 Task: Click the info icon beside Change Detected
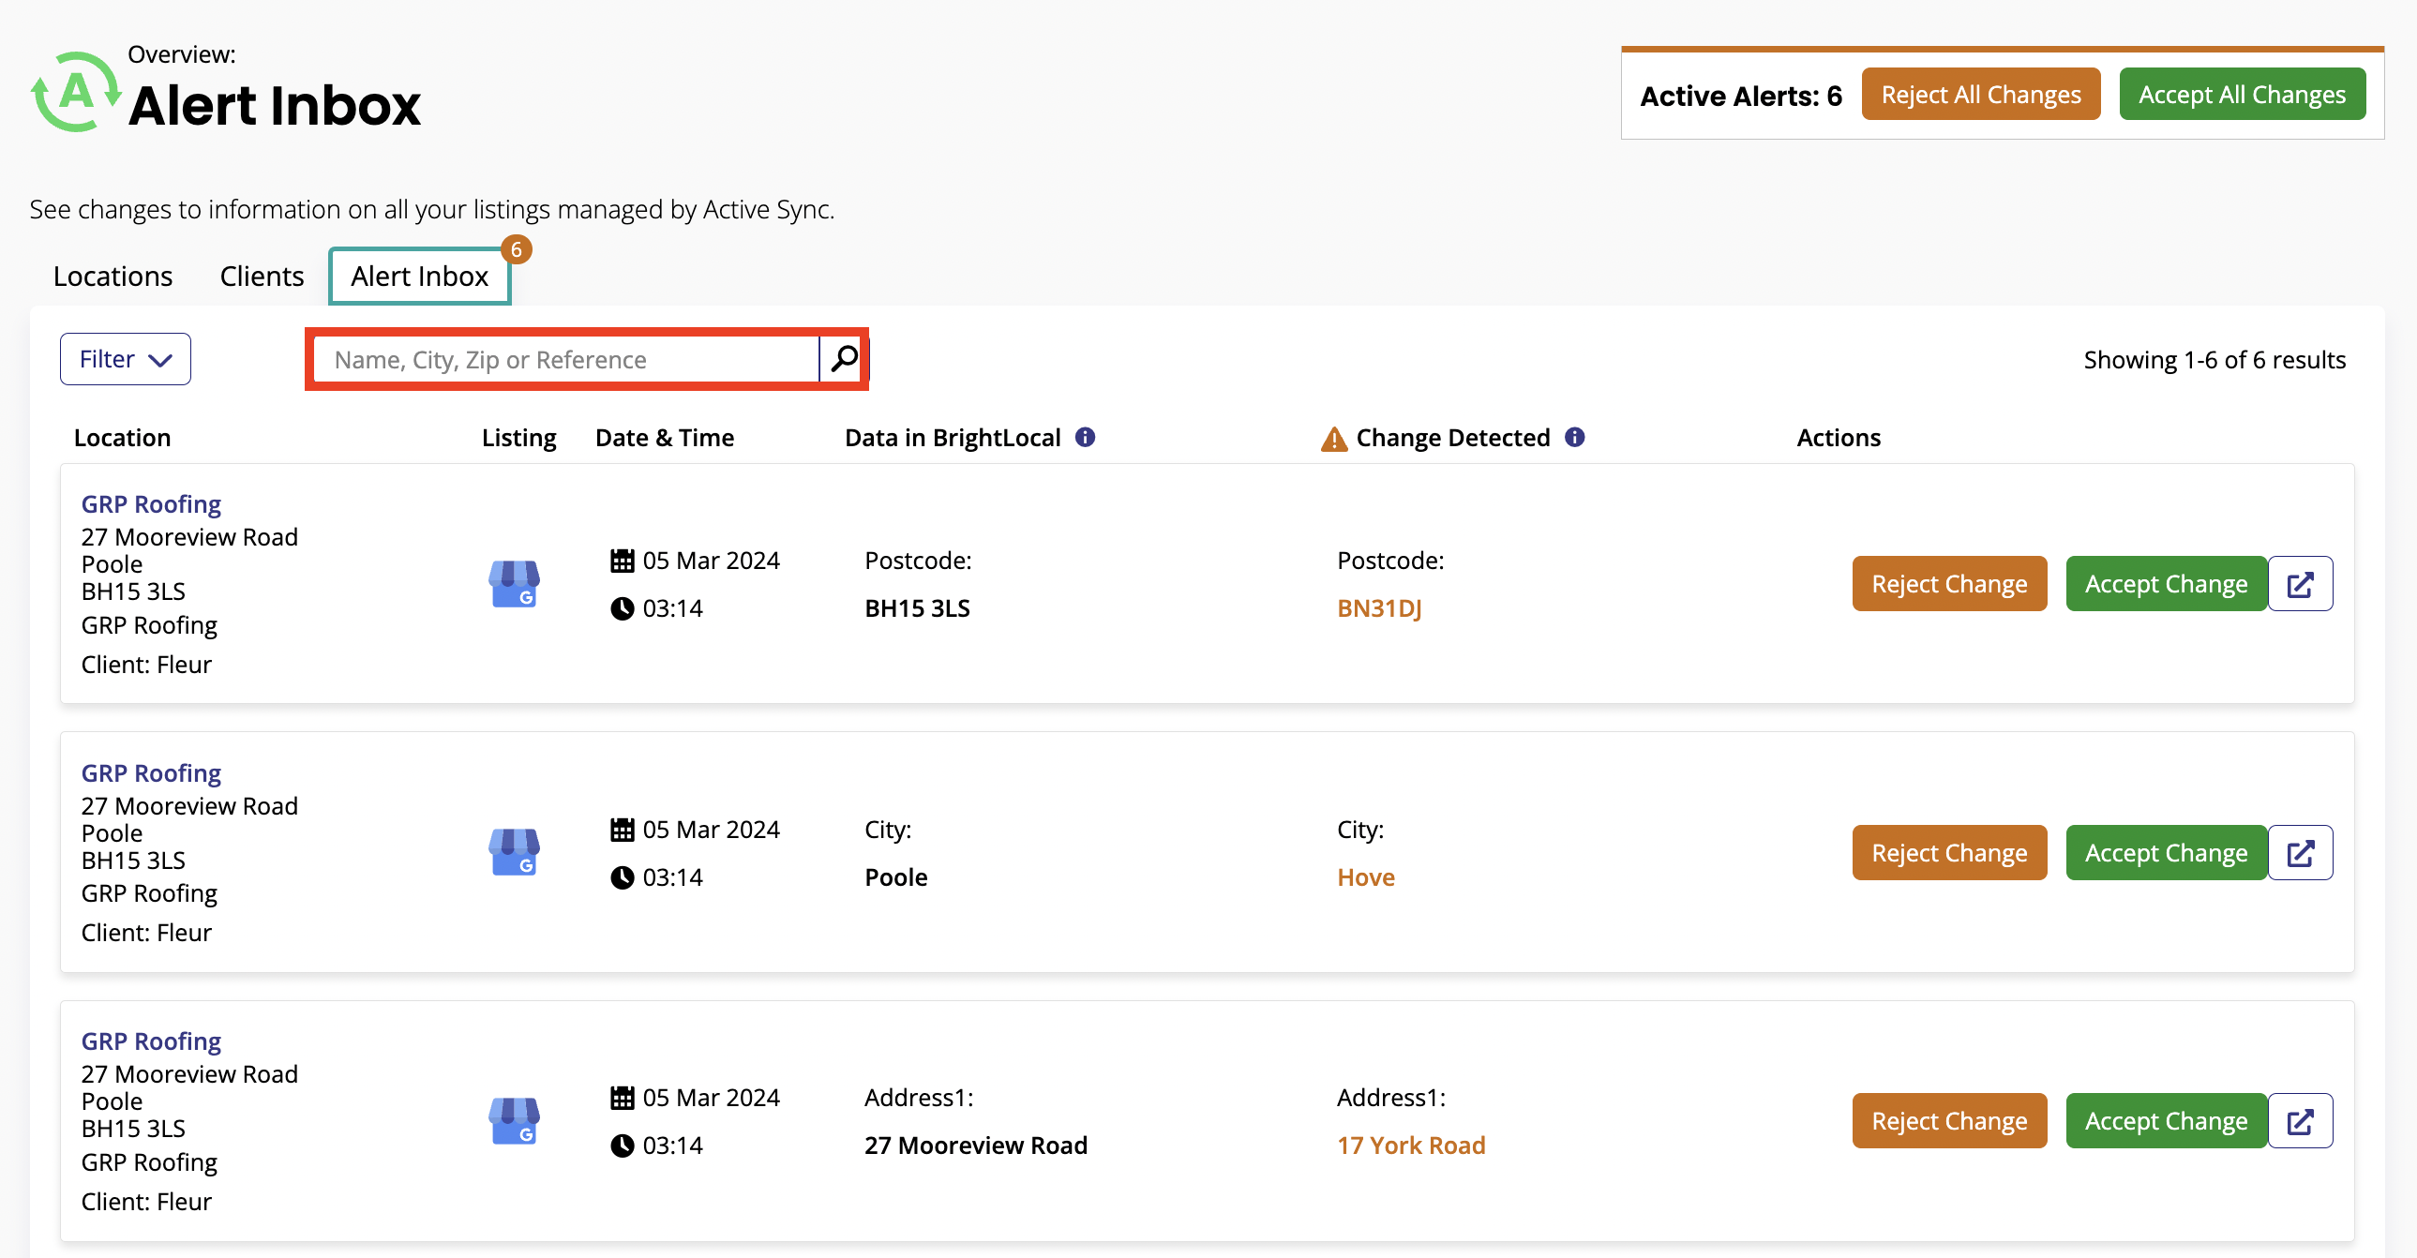1575,436
